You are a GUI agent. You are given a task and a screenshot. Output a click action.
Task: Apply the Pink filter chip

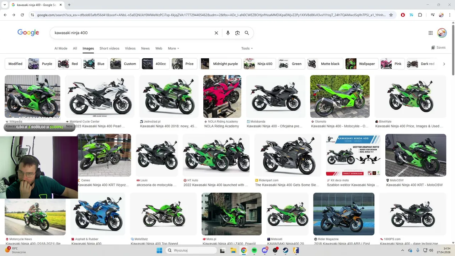[x=392, y=64]
